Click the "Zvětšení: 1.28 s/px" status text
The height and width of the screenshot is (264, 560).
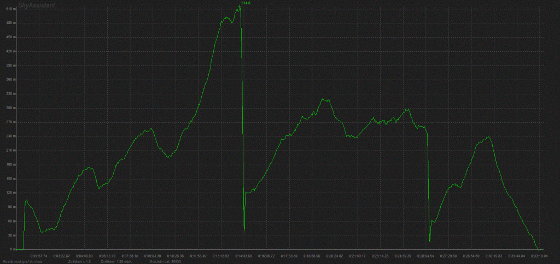tap(117, 261)
